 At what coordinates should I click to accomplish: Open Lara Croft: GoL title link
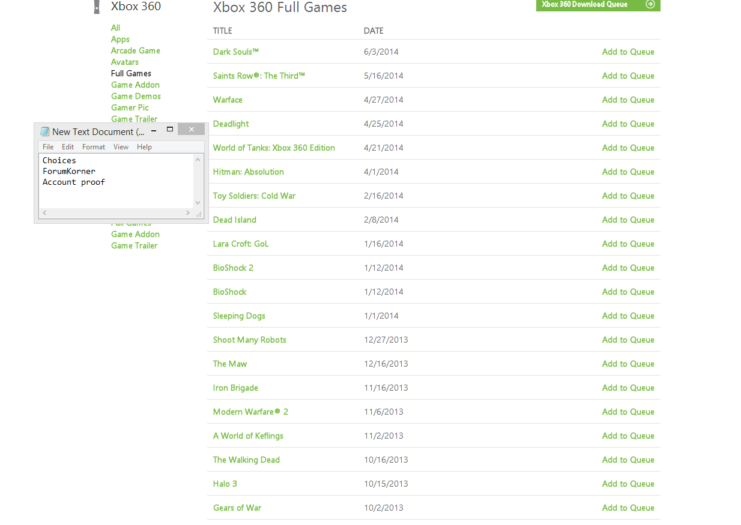241,244
